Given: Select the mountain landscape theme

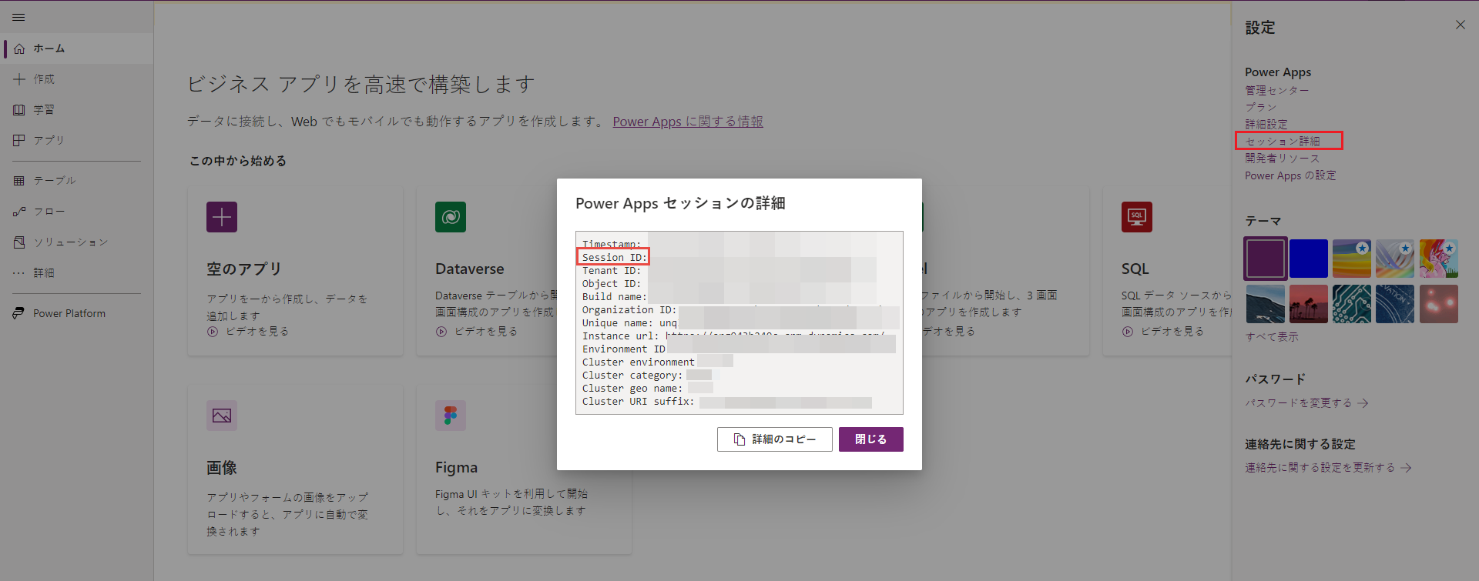Looking at the screenshot, I should point(1265,304).
